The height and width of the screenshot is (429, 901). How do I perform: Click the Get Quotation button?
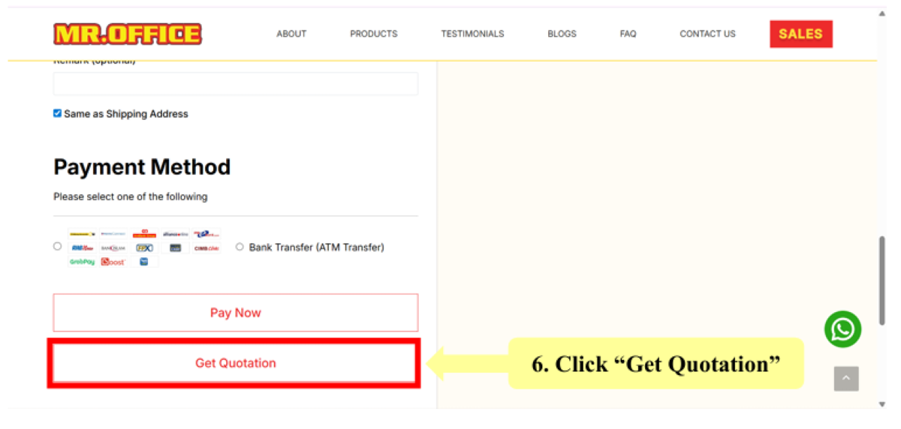pos(235,363)
